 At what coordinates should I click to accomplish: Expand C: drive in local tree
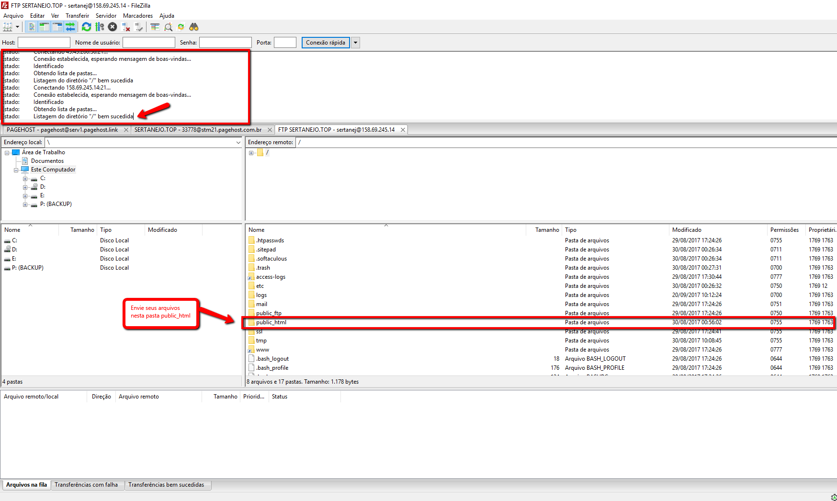click(x=25, y=179)
